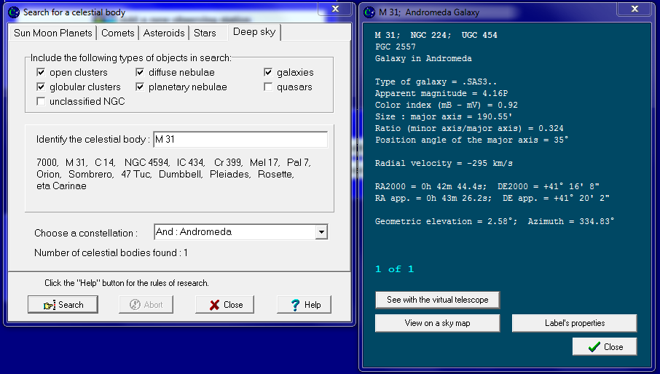660x374 pixels.
Task: Uncheck the open clusters checkbox
Action: tap(42, 73)
